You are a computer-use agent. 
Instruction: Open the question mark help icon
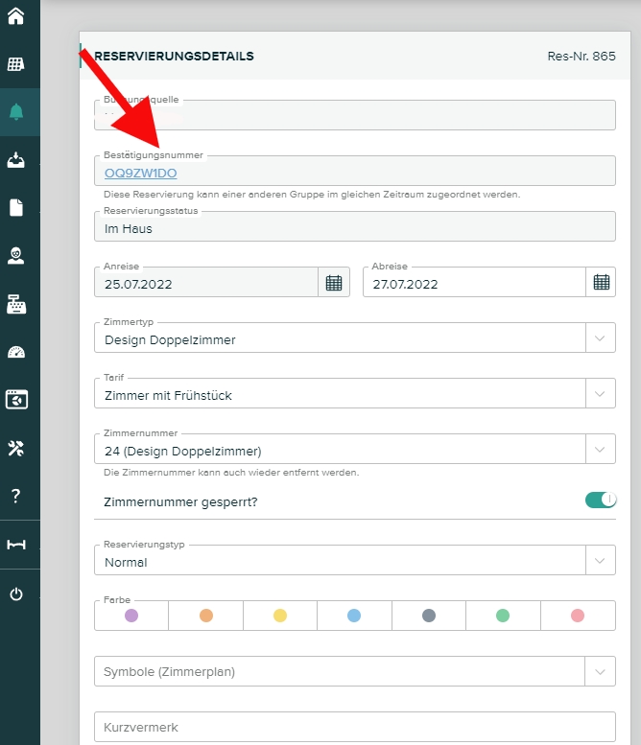point(15,496)
